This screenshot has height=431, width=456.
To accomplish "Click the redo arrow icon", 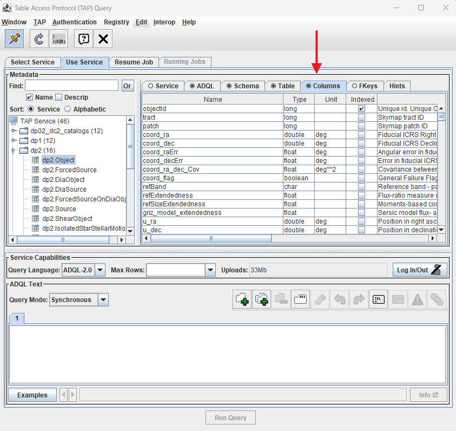I will [x=359, y=299].
